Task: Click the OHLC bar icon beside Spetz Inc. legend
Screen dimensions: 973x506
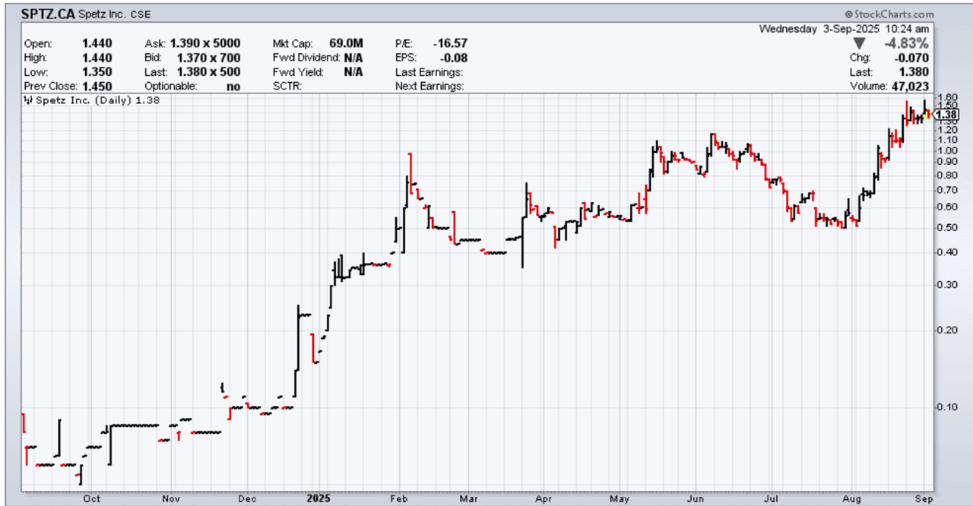Action: click(27, 101)
